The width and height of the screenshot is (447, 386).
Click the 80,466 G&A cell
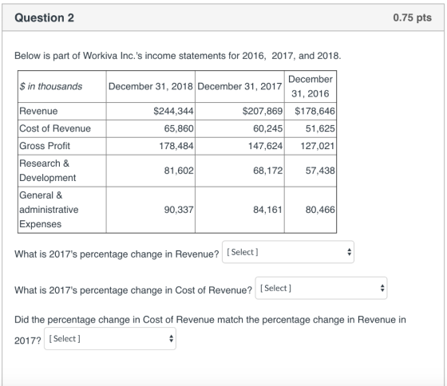pos(311,210)
